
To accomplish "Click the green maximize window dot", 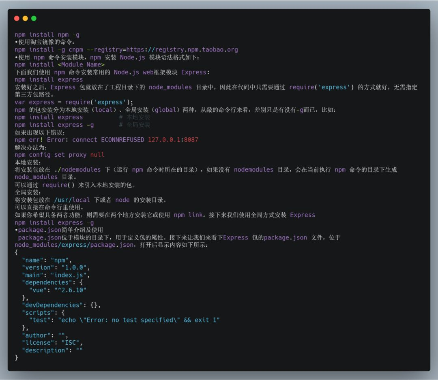I will (x=34, y=18).
